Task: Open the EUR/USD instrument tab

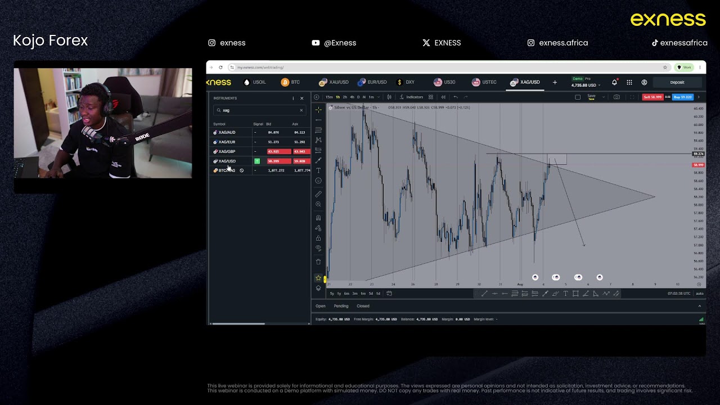Action: coord(372,82)
